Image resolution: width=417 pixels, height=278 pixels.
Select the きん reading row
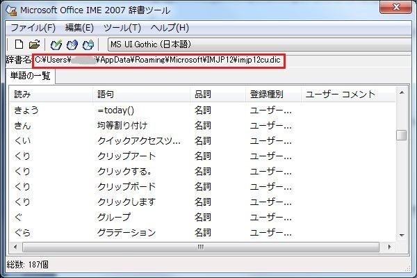click(x=23, y=125)
